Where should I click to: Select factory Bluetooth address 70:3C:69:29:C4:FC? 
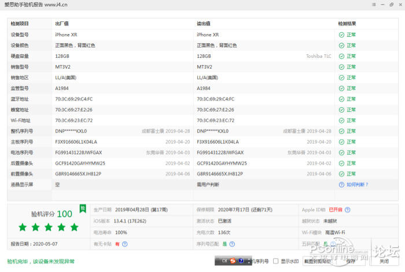(x=74, y=99)
